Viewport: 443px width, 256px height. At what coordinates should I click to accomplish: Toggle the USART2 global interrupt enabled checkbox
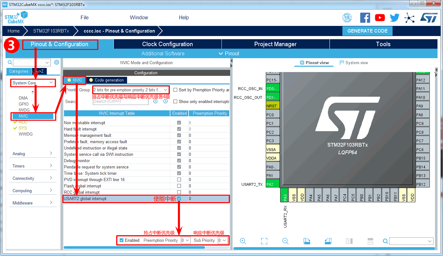[x=179, y=198]
